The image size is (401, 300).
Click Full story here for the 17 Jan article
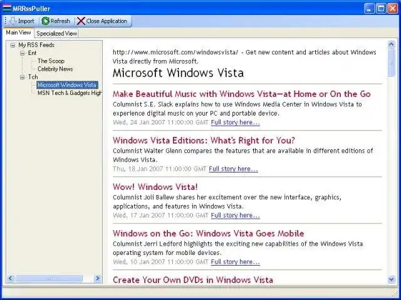coord(236,215)
